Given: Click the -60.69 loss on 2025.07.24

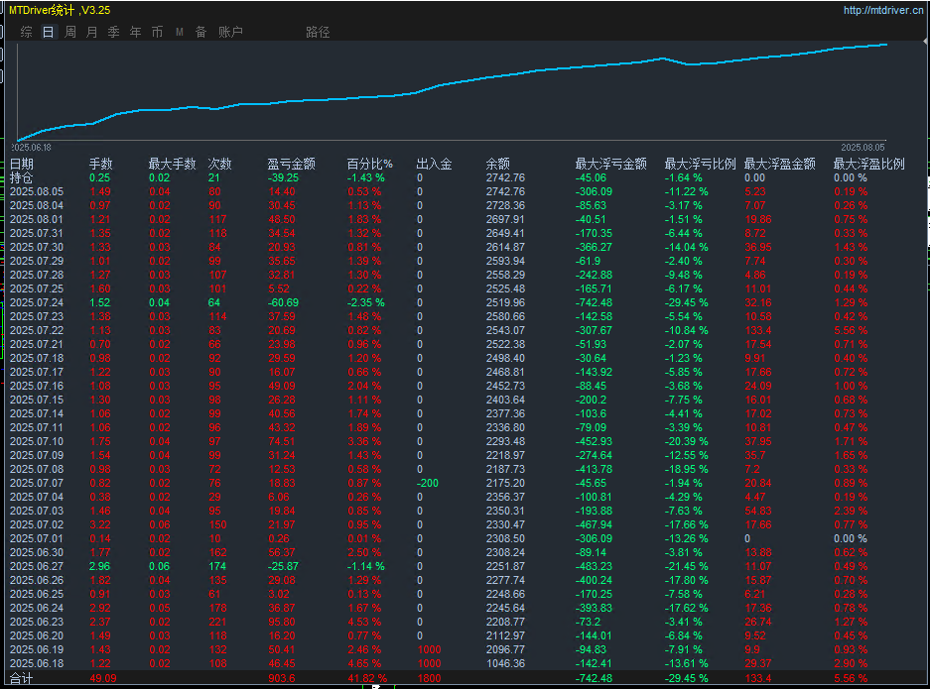Looking at the screenshot, I should (283, 302).
